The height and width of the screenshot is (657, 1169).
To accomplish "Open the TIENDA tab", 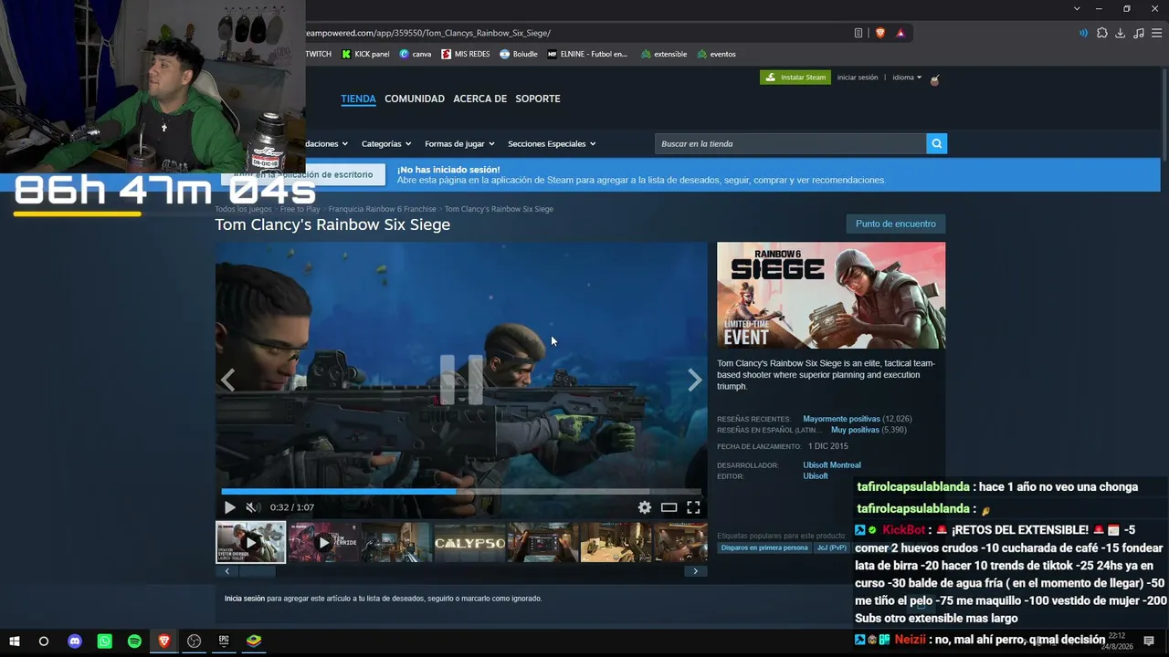I will coord(358,99).
